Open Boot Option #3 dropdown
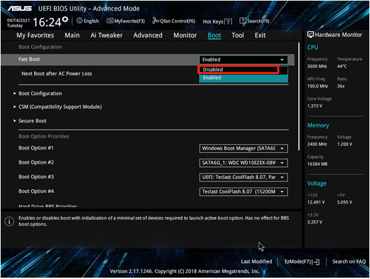370x279 pixels. (243, 177)
